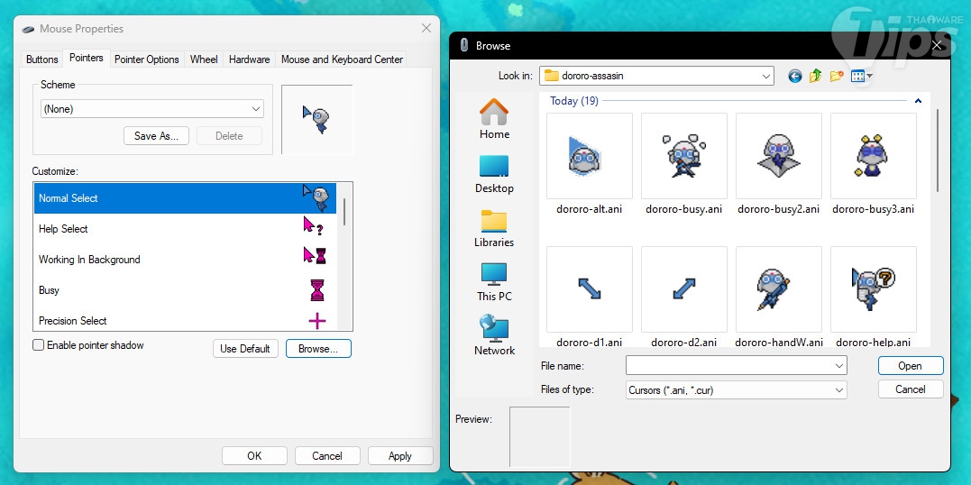Viewport: 971px width, 485px height.
Task: Enable pointer shadow checkbox
Action: (39, 345)
